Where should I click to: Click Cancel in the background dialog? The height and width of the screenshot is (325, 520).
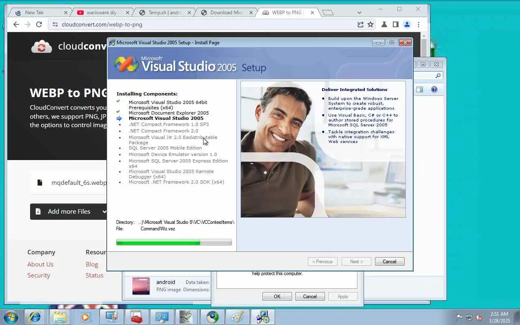(310, 297)
